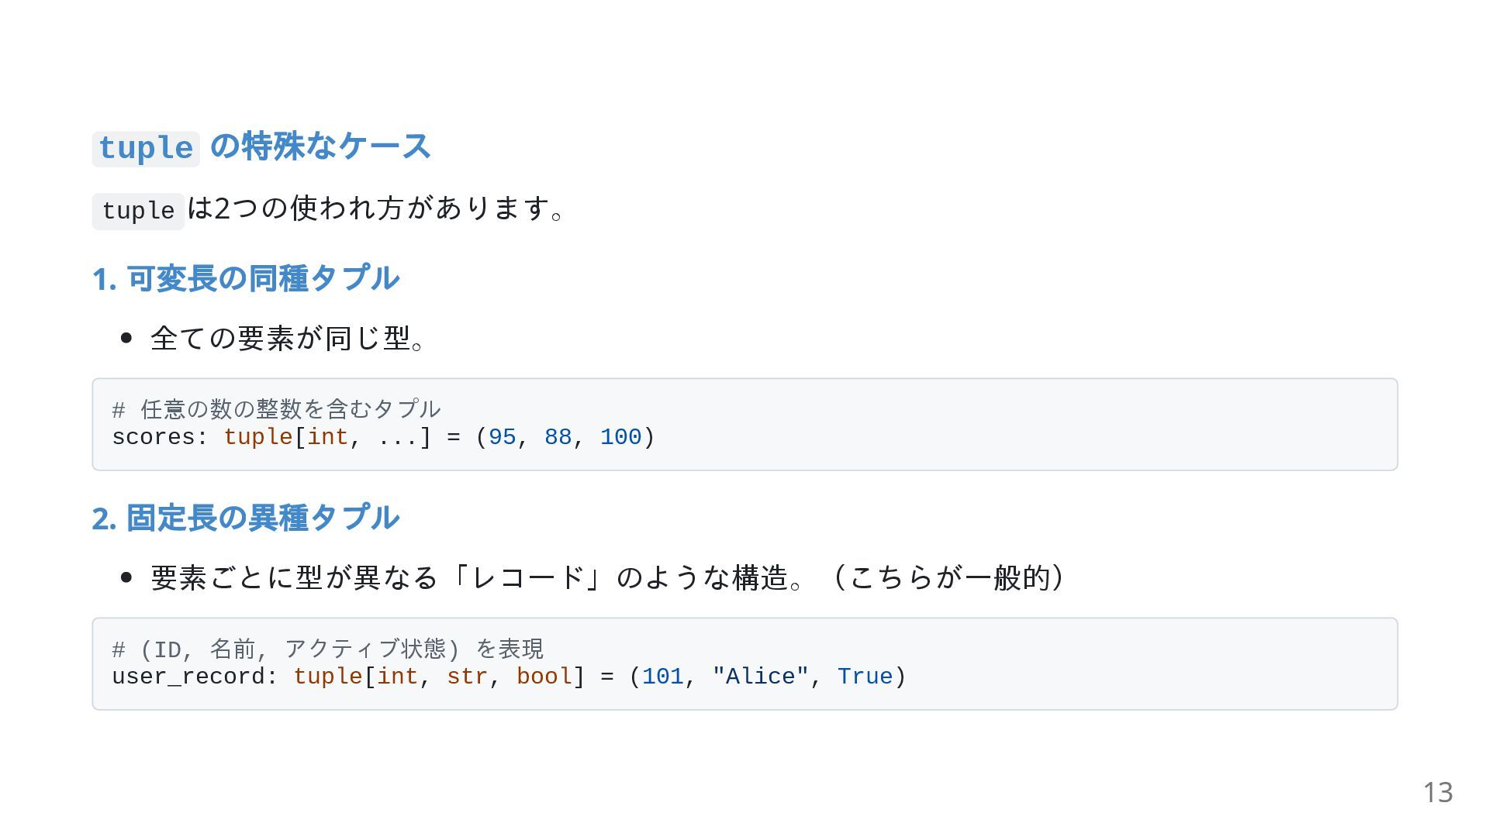Click the 'bool' type annotation
The image size is (1489, 837).
point(544,677)
